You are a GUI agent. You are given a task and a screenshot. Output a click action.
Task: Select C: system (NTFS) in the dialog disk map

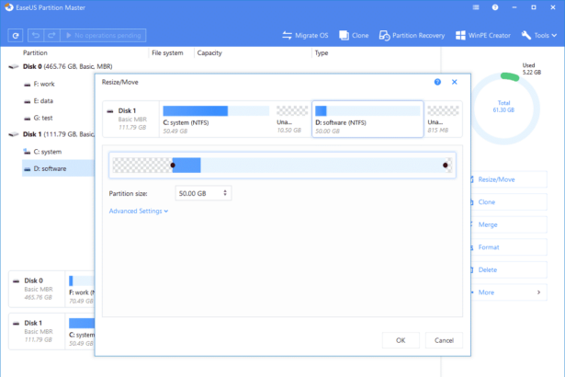(216, 120)
